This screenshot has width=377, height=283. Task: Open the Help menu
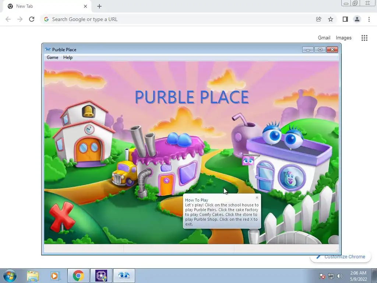[x=68, y=57]
